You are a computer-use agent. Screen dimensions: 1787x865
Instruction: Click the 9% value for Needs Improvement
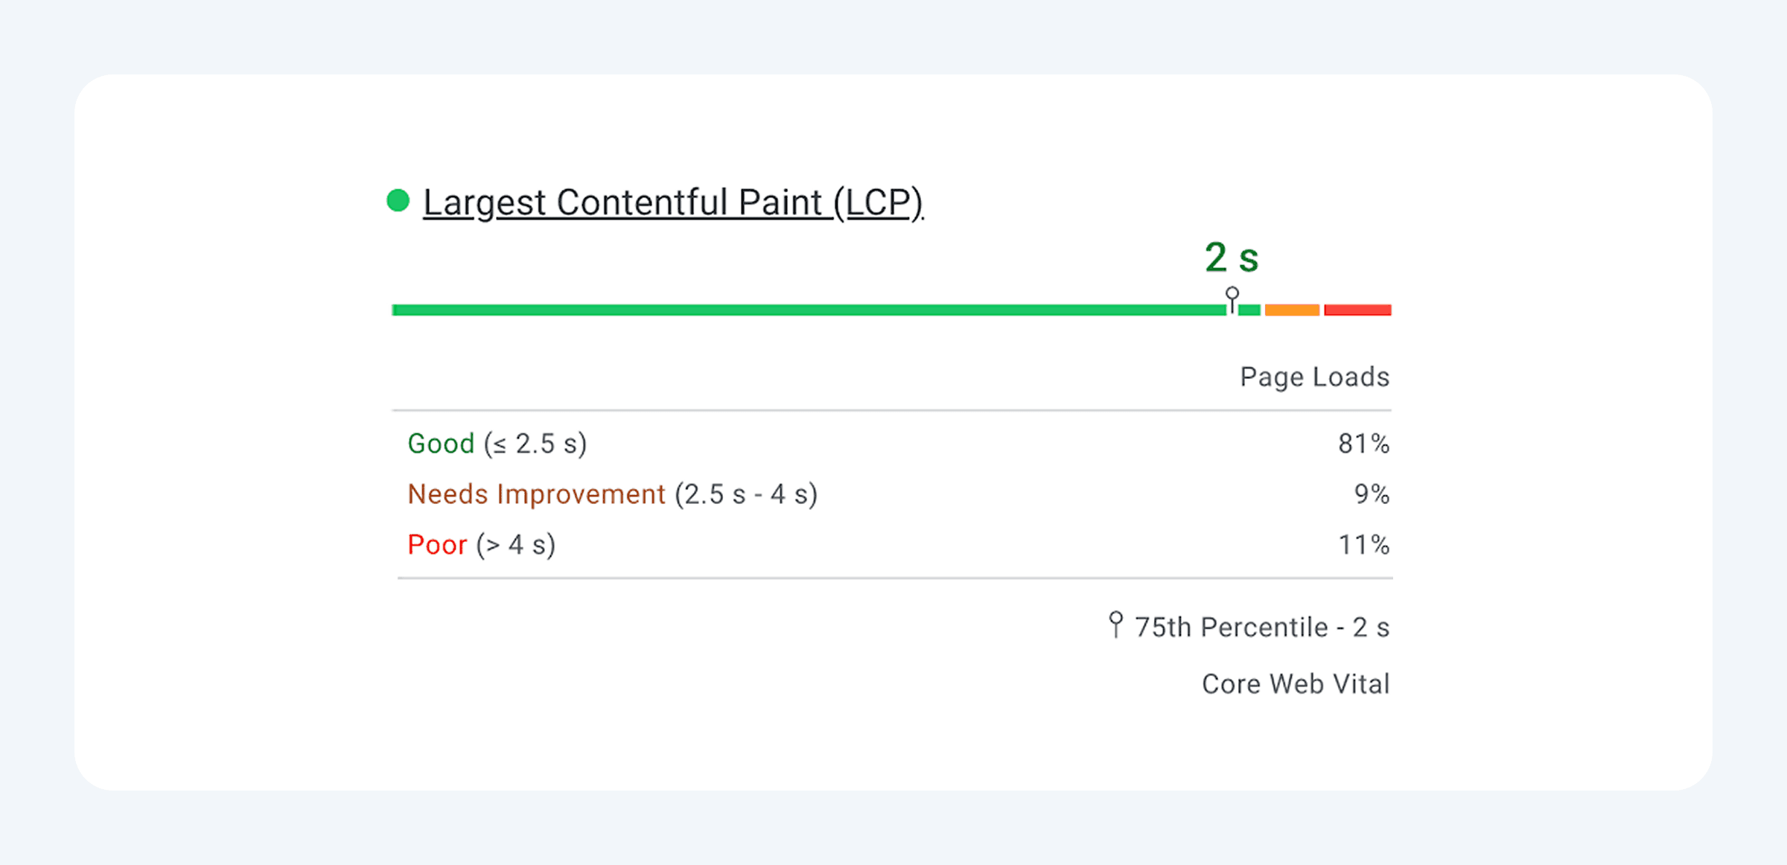(1373, 494)
